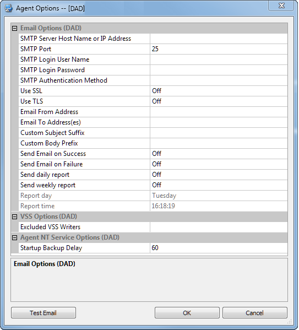The height and width of the screenshot is (330, 299).
Task: Click the SMTP Login User Name value field
Action: pyautogui.click(x=219, y=59)
